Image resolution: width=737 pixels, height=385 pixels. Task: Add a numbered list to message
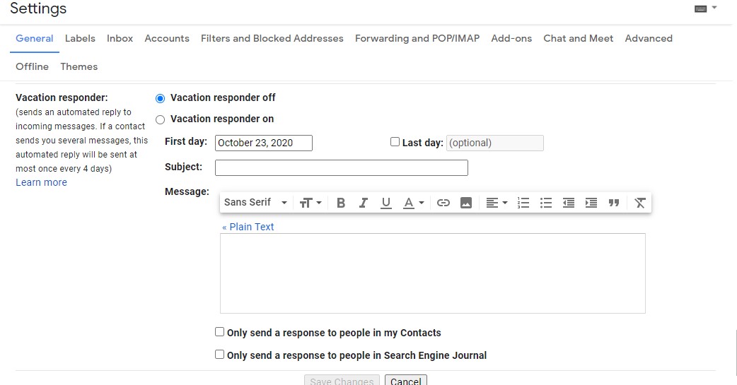[523, 203]
